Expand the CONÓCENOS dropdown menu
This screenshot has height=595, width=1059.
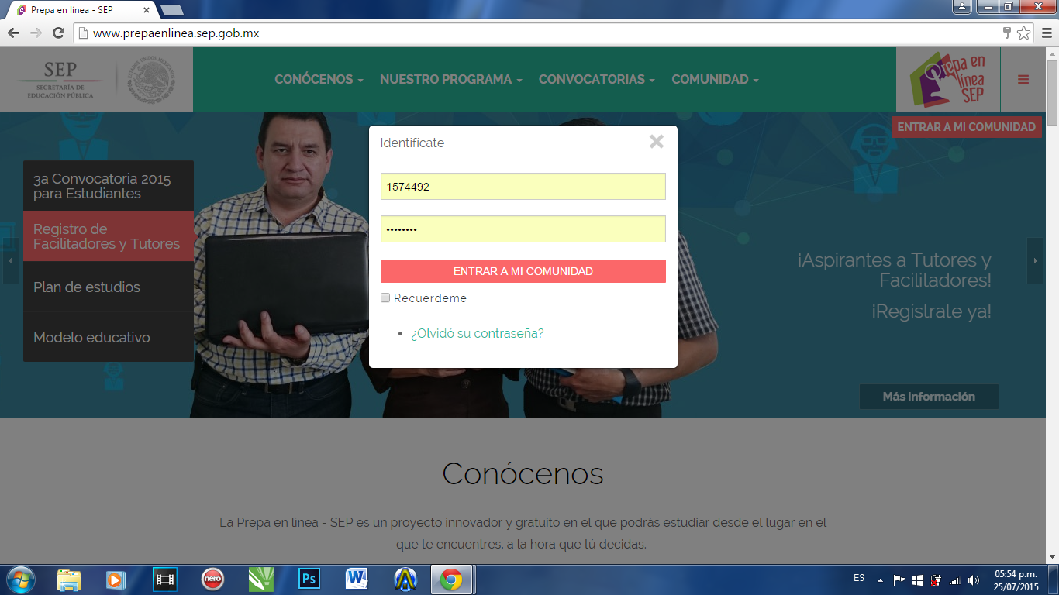pos(319,79)
